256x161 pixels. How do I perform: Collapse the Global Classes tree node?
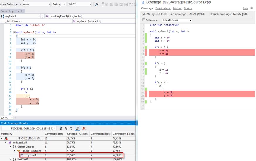tap(10, 147)
